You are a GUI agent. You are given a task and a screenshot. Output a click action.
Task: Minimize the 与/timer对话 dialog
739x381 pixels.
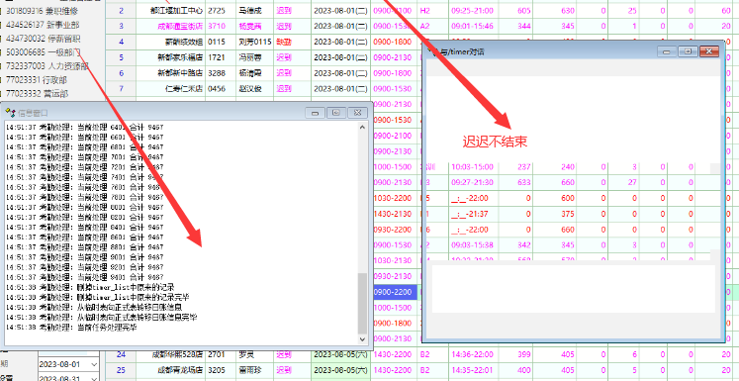coord(667,51)
